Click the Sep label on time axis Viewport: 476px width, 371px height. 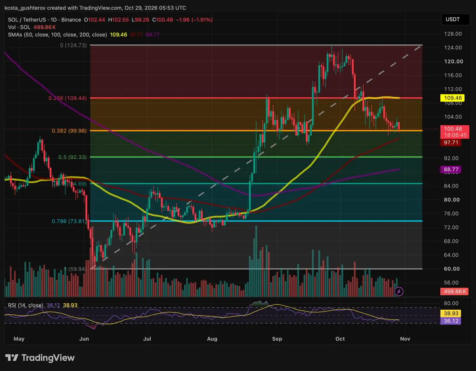coord(277,339)
